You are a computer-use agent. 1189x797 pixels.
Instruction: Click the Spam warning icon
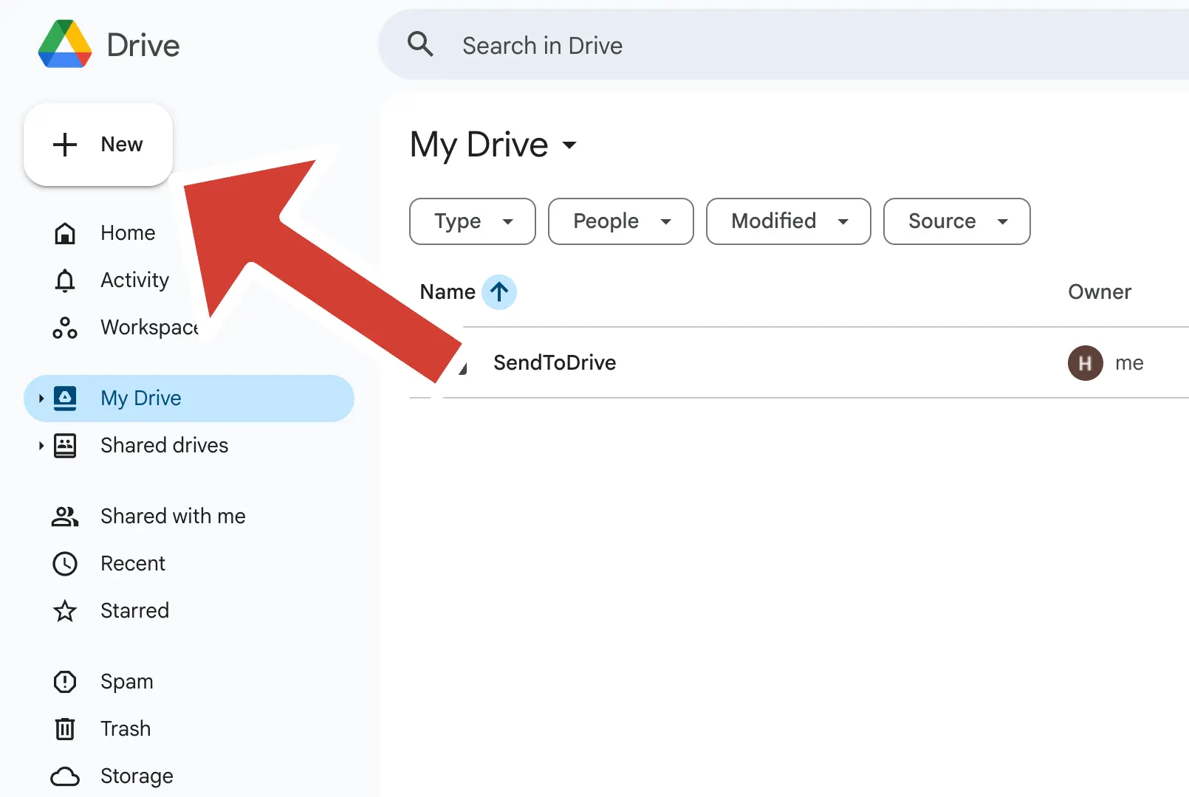(x=65, y=681)
